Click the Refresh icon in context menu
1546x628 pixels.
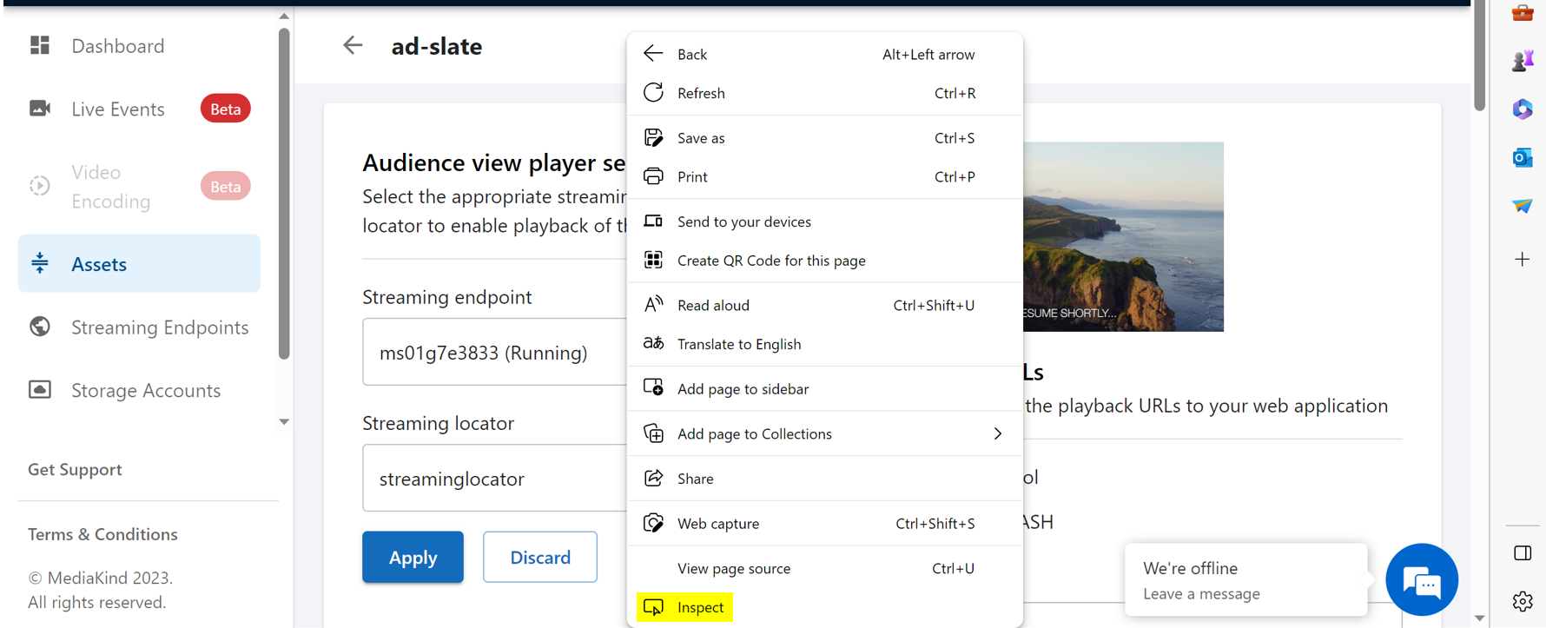click(x=653, y=93)
